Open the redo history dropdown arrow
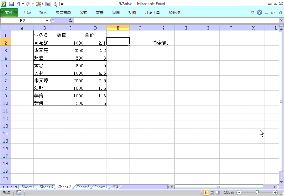Viewport: 284px width, 196px height. click(33, 4)
